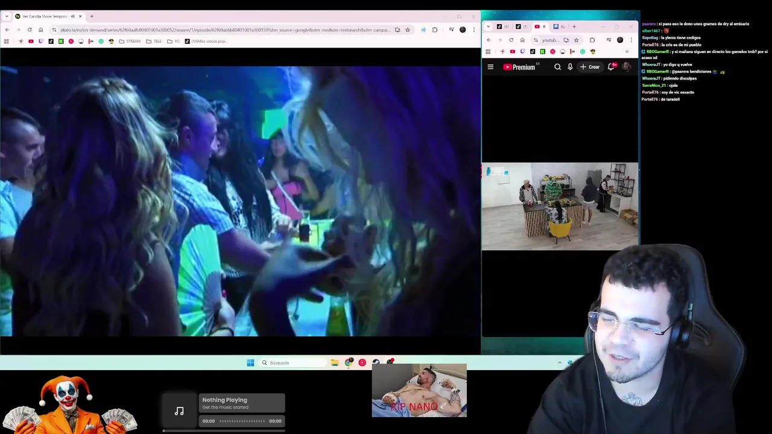Image resolution: width=772 pixels, height=434 pixels.
Task: Open YouTube hamburger guide menu
Action: pos(490,67)
